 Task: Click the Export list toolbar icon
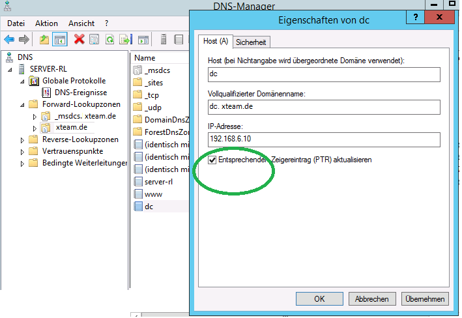[x=125, y=40]
